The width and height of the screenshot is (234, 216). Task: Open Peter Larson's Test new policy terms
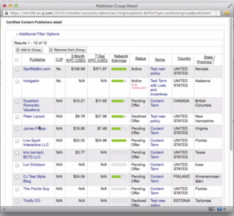(x=158, y=118)
